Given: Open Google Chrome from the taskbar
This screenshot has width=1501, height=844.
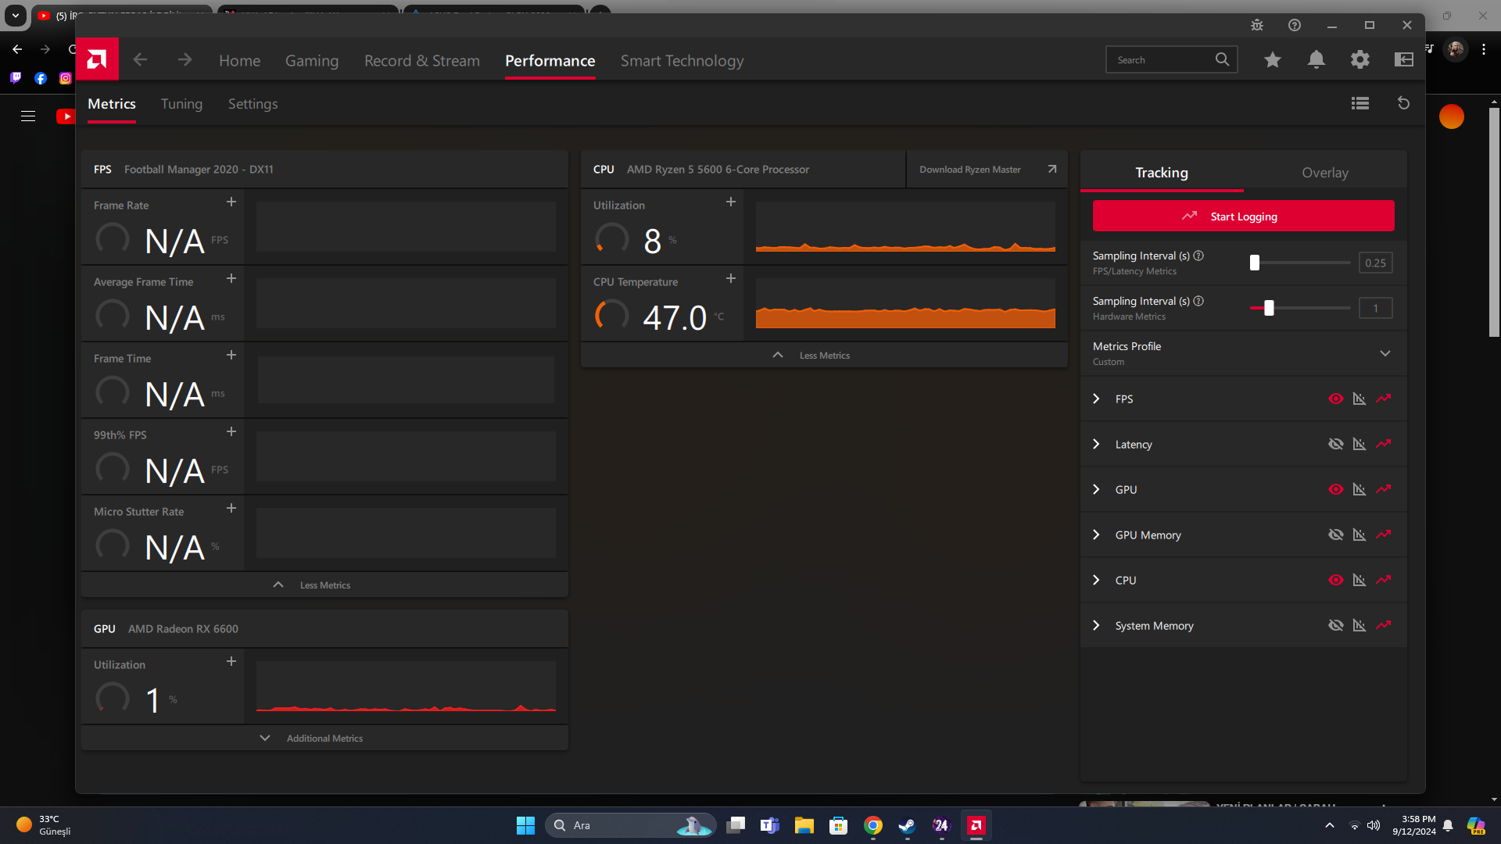Looking at the screenshot, I should pos(872,825).
